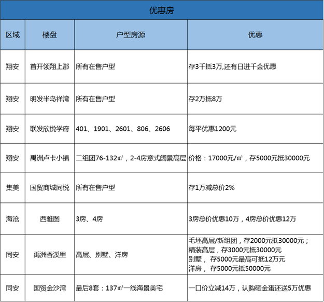Select the 区域 column header
The image size is (324, 302).
coord(12,35)
